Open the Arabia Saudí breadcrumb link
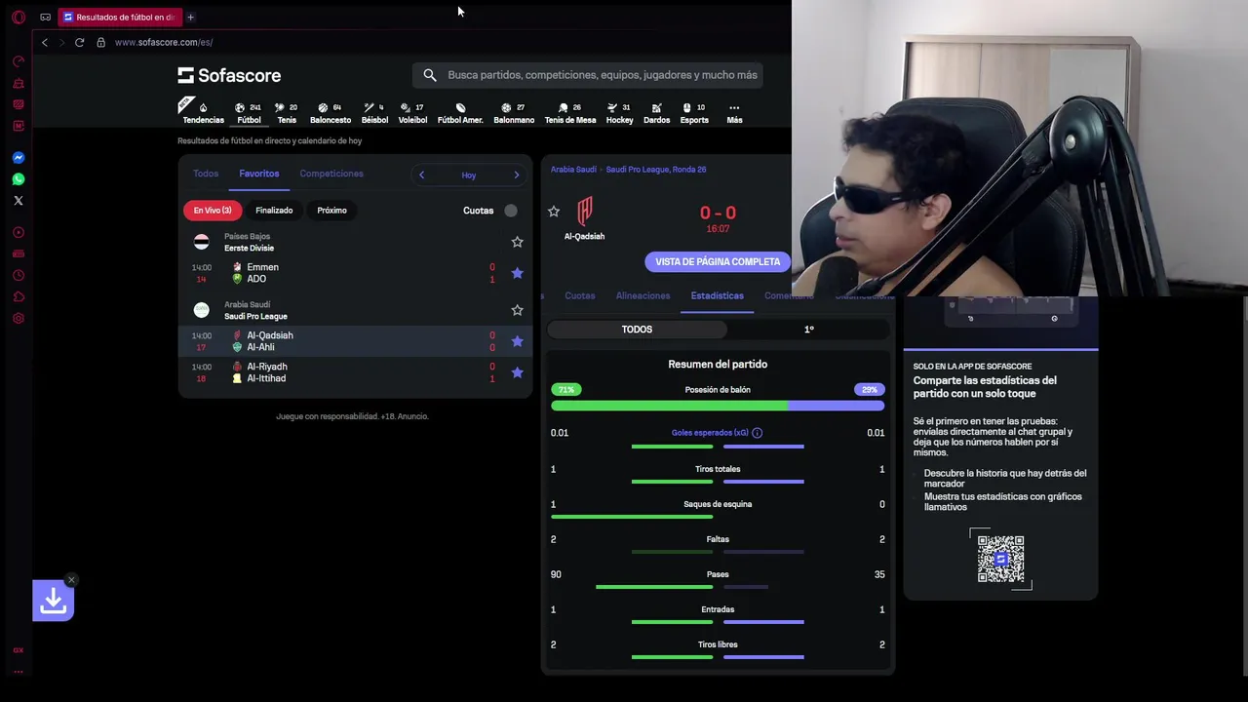The width and height of the screenshot is (1248, 702). 573,170
